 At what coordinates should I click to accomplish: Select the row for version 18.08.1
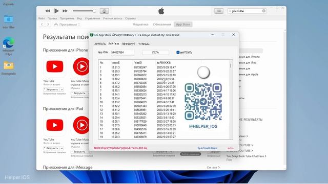tap(138, 122)
